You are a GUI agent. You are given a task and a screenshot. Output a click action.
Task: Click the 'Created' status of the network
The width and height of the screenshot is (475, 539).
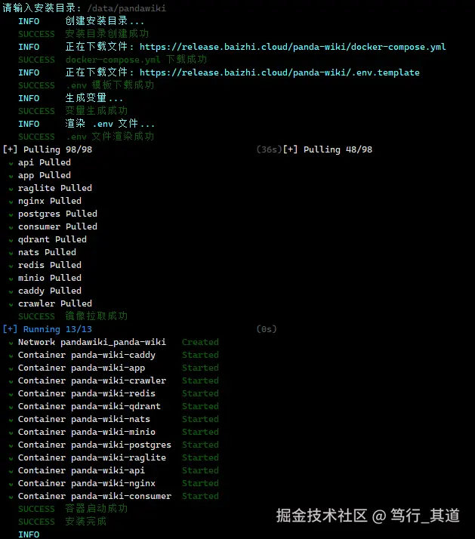coord(200,342)
